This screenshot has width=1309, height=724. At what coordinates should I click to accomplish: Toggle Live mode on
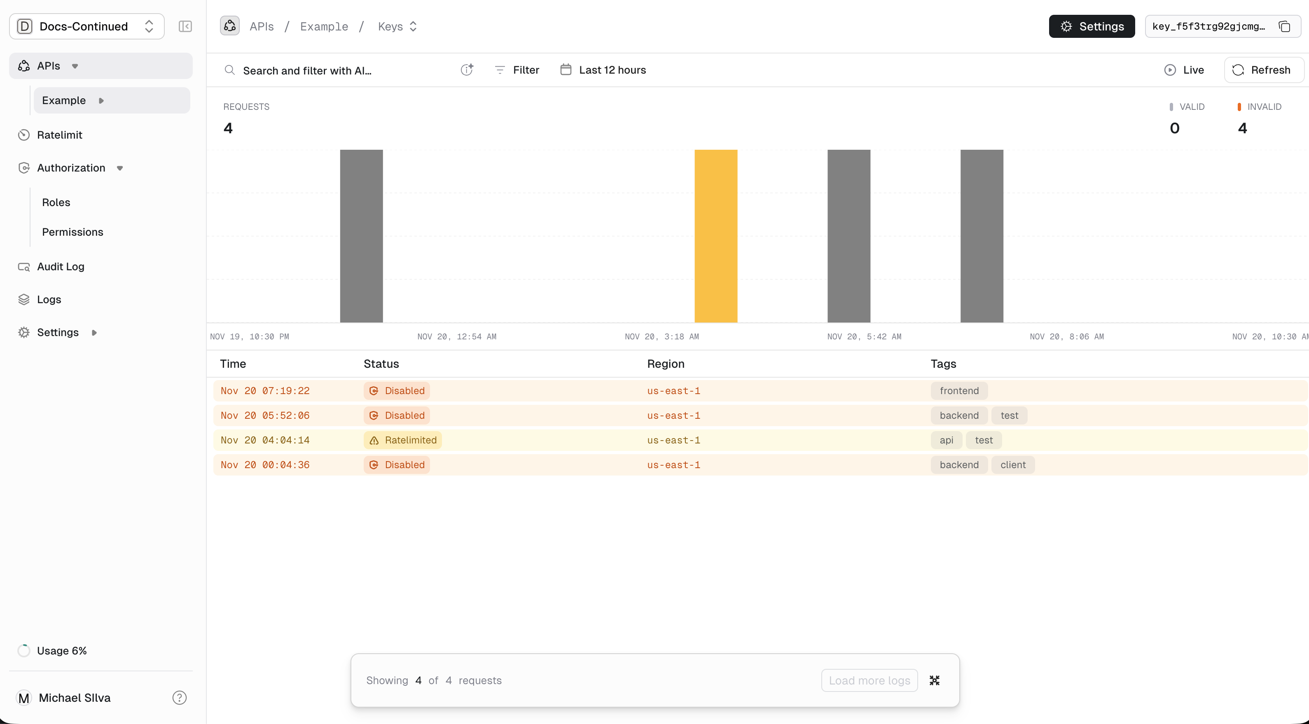[x=1183, y=70]
